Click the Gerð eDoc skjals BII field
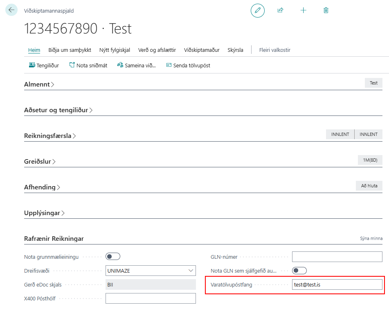 (151, 284)
